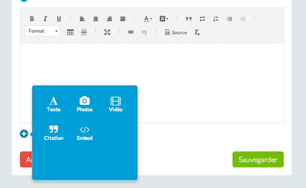This screenshot has width=306, height=188.
Task: Choose Vidéo in the blue popup menu
Action: [x=116, y=104]
